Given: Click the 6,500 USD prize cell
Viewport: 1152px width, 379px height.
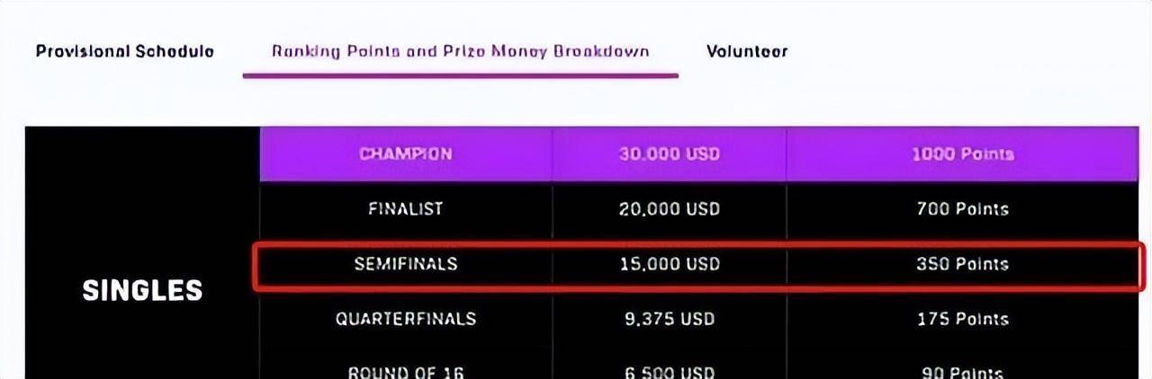Looking at the screenshot, I should coord(670,370).
